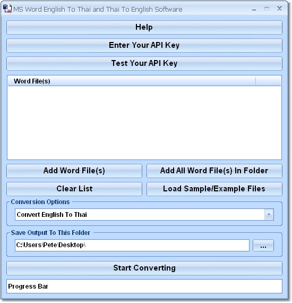
Task: Select the Convert English To Thai combo box
Action: pos(144,215)
